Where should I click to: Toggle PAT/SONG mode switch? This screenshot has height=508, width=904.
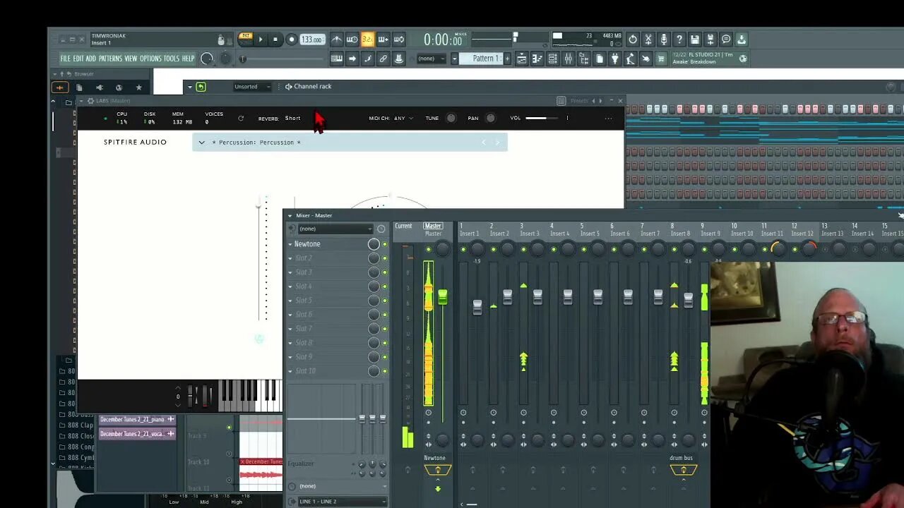(x=245, y=39)
